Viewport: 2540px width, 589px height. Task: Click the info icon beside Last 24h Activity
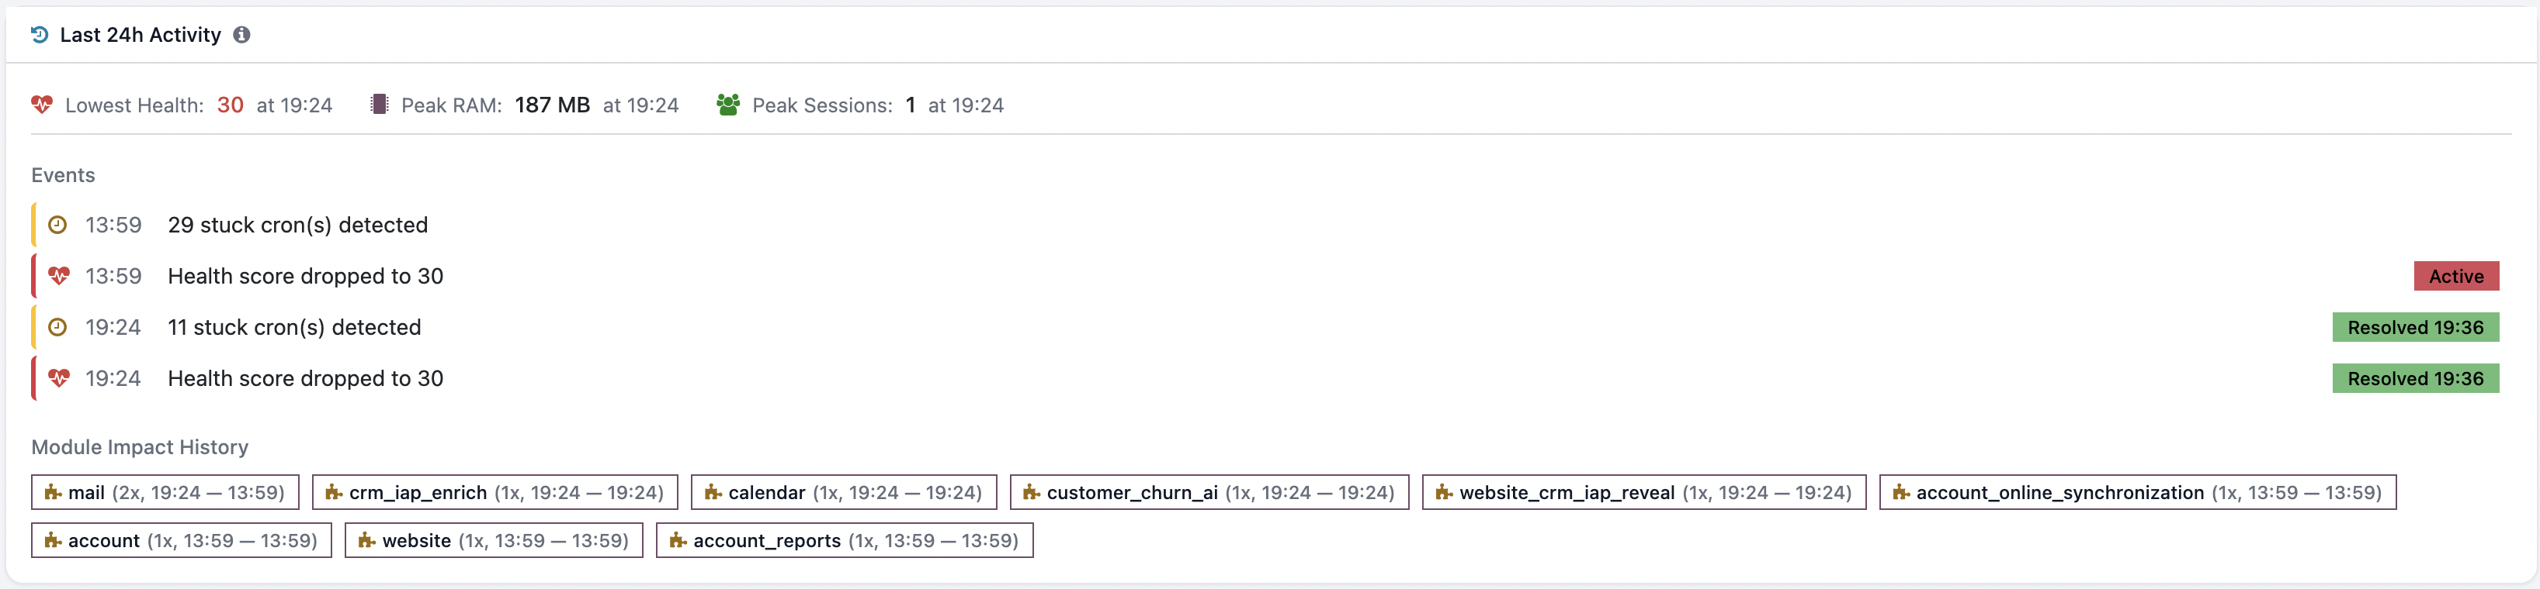tap(241, 34)
